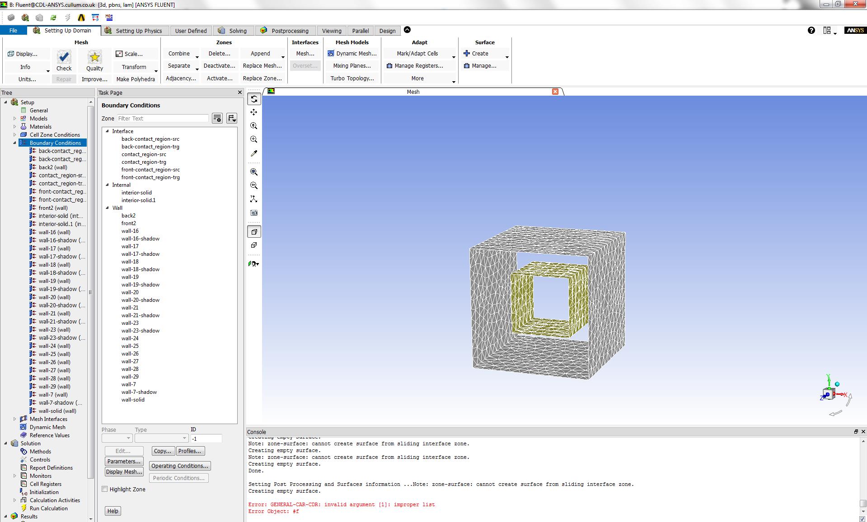This screenshot has height=522, width=867.
Task: Click the yellow ANSYS logo toolbar icon
Action: (x=81, y=18)
